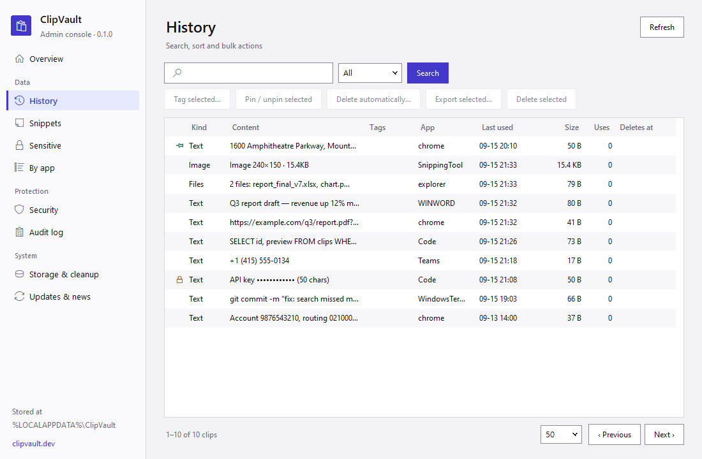
Task: Click the lock icon on the API key row
Action: [x=179, y=280]
